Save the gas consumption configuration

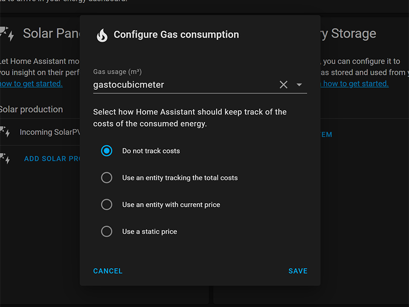coord(298,271)
